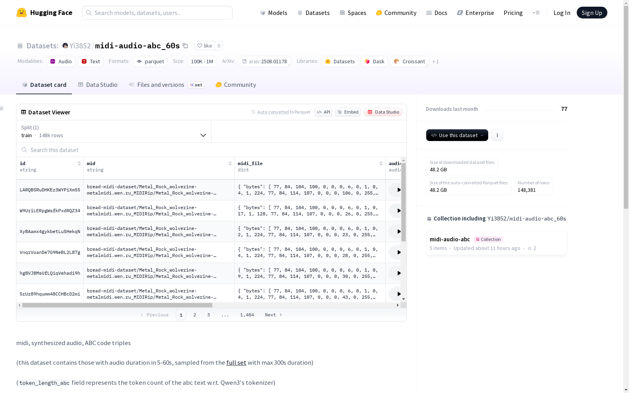Follow the full set link
This screenshot has height=393, width=629.
(236, 362)
